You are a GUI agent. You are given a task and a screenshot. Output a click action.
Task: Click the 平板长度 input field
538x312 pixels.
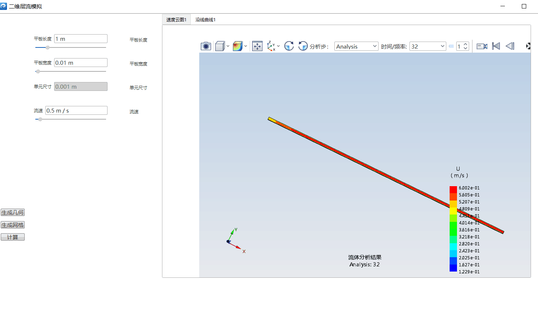click(x=81, y=39)
